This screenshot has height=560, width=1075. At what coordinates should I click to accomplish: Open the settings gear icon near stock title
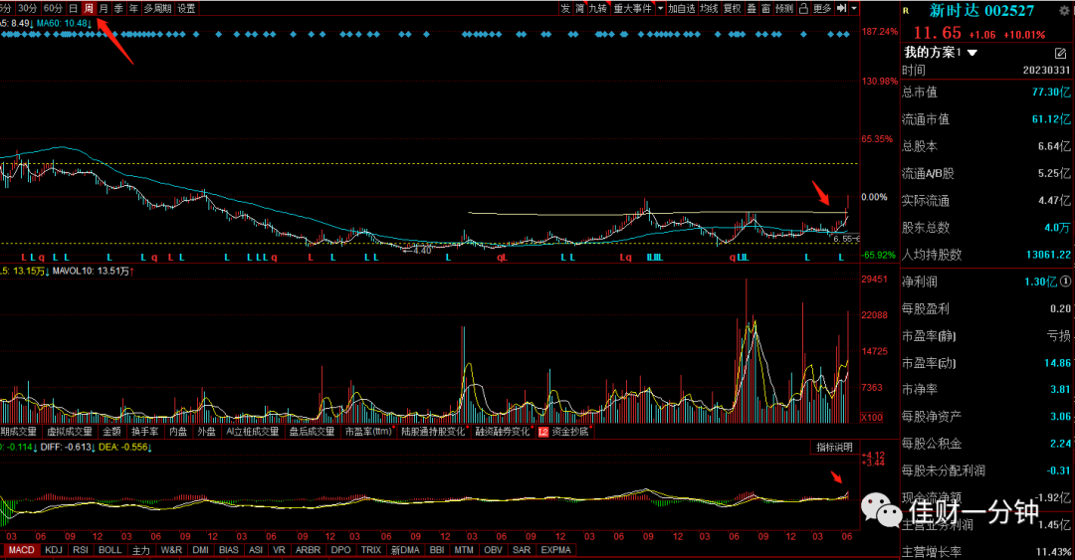tap(1064, 11)
